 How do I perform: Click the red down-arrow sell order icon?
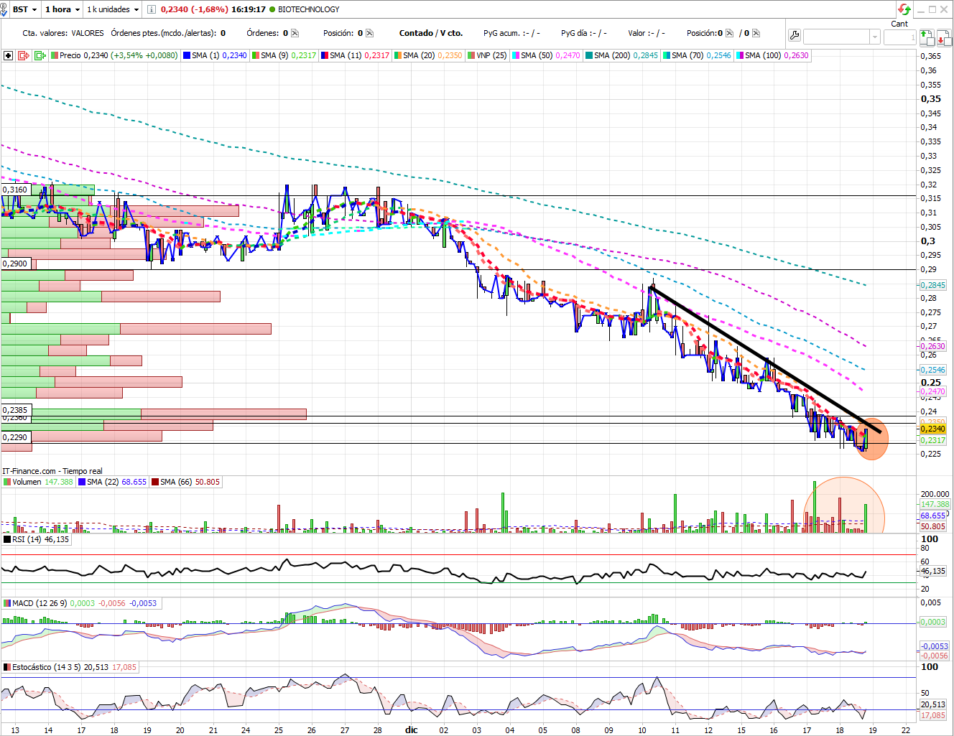point(943,37)
